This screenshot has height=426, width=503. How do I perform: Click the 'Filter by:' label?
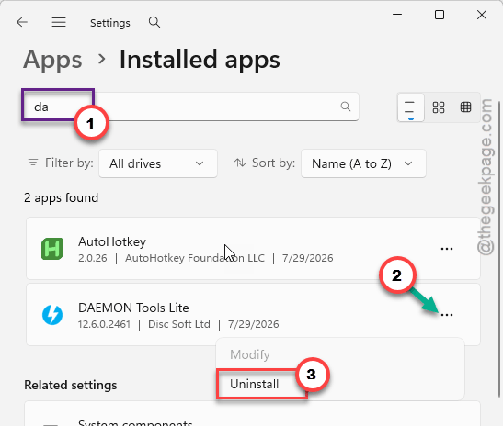pyautogui.click(x=69, y=163)
